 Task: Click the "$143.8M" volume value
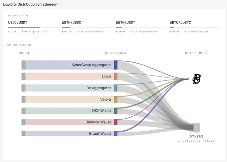click(174, 32)
